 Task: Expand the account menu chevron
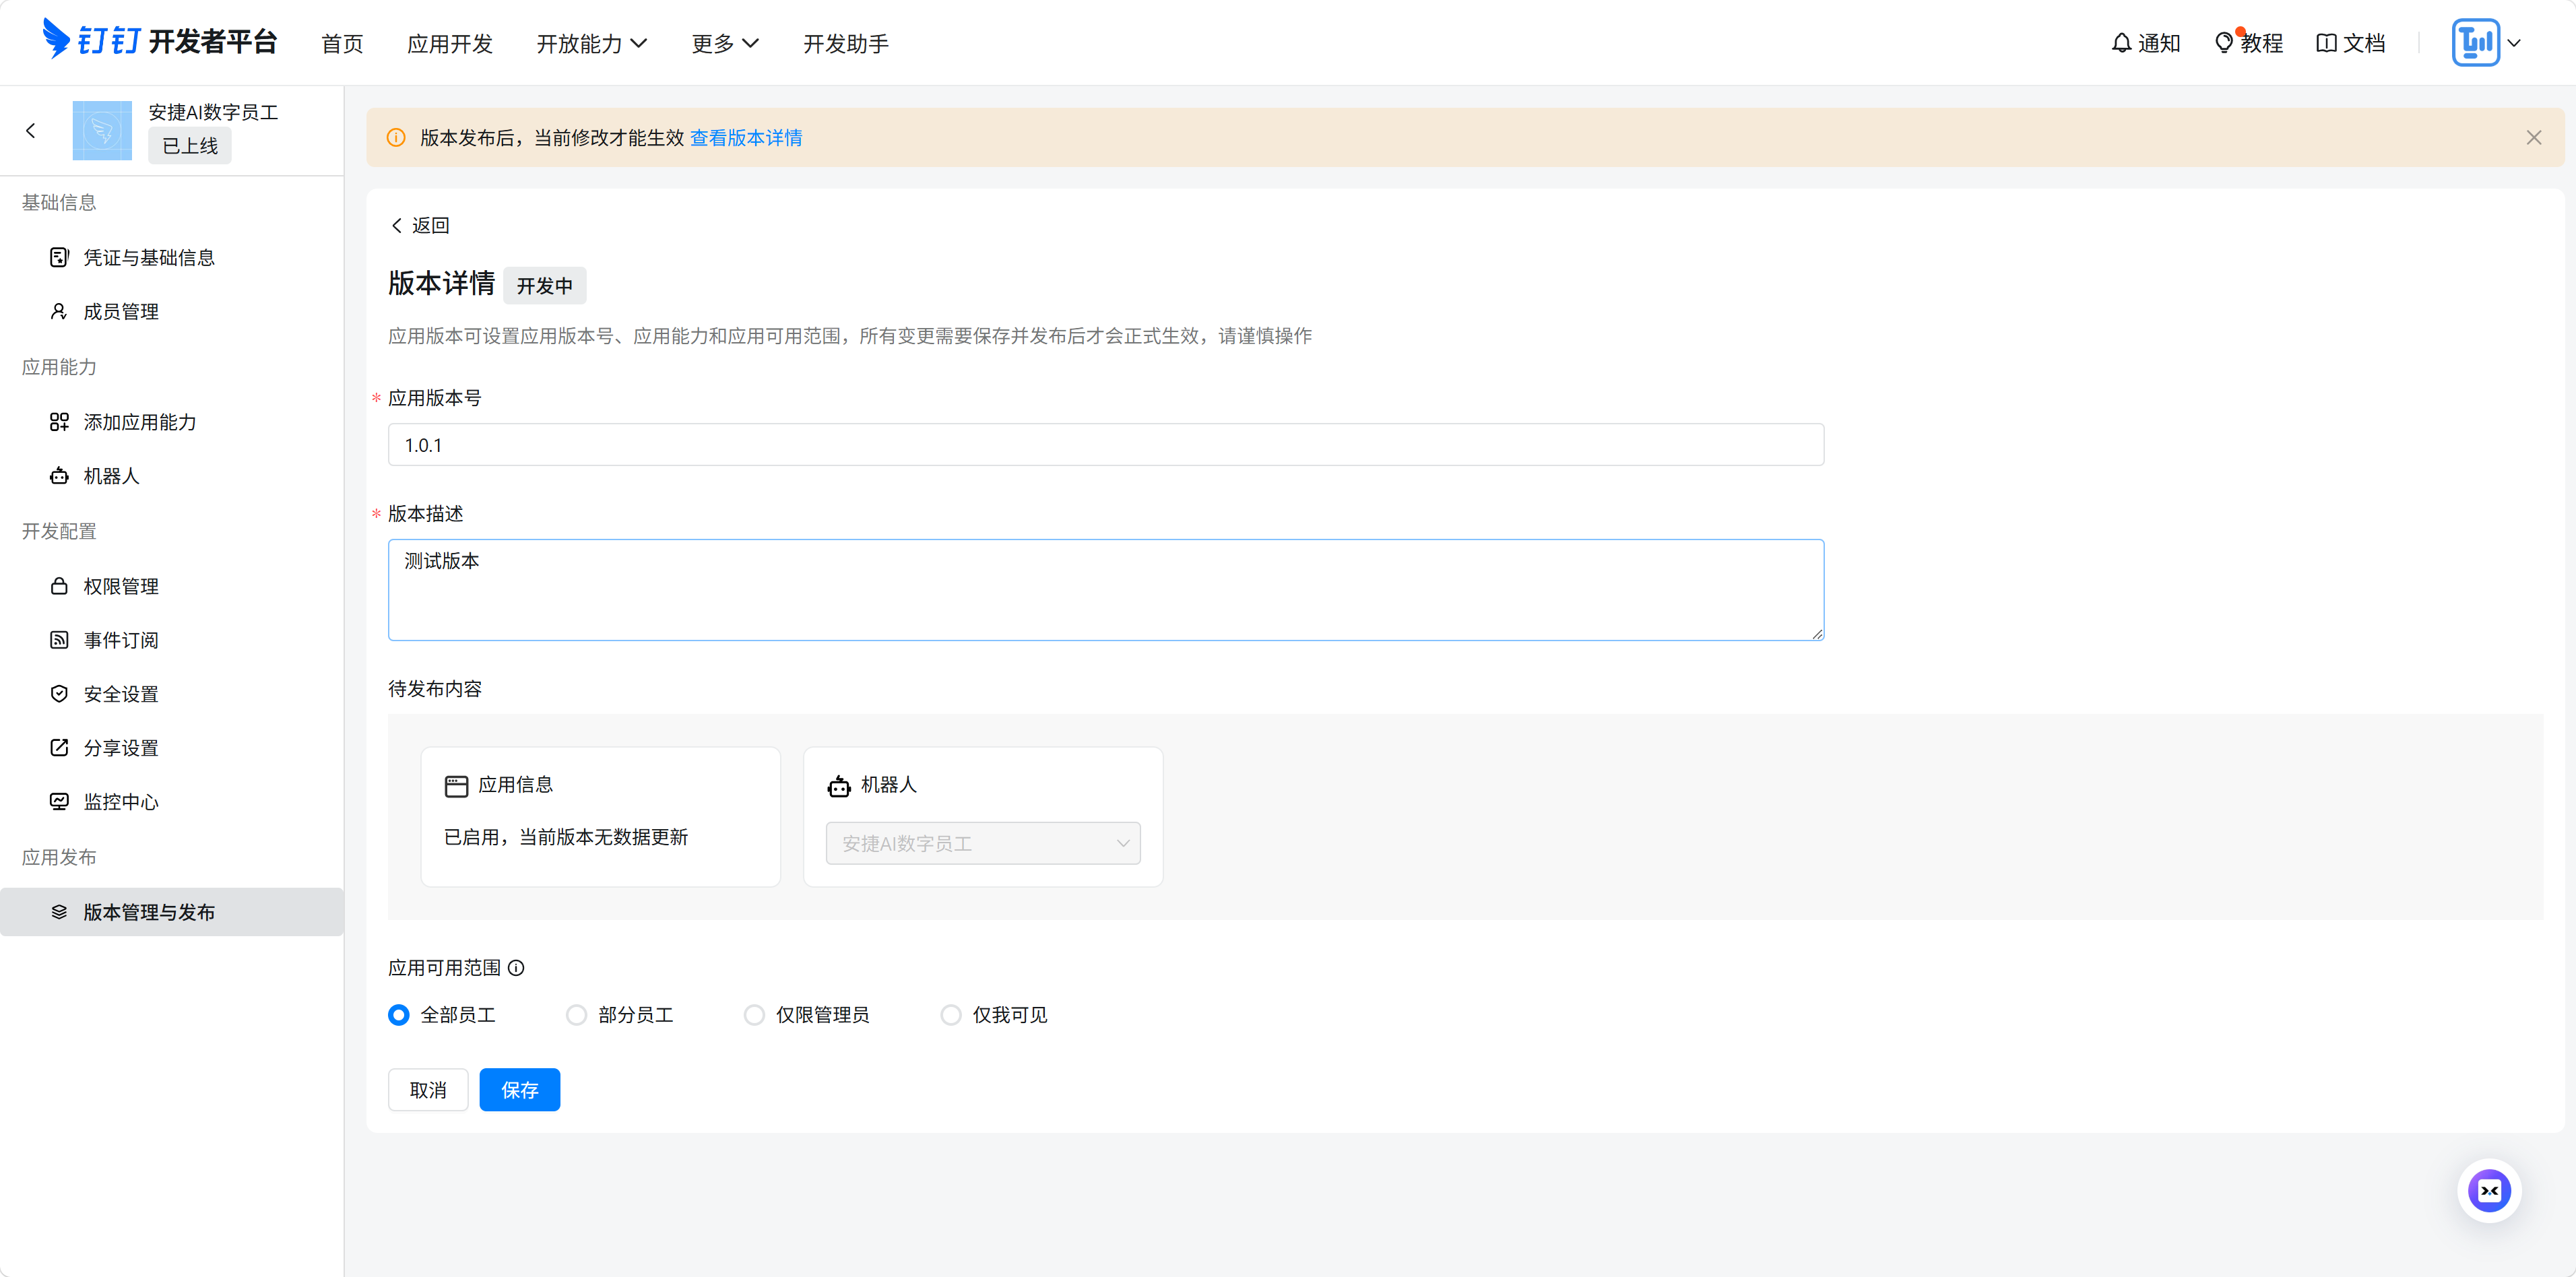(2514, 43)
